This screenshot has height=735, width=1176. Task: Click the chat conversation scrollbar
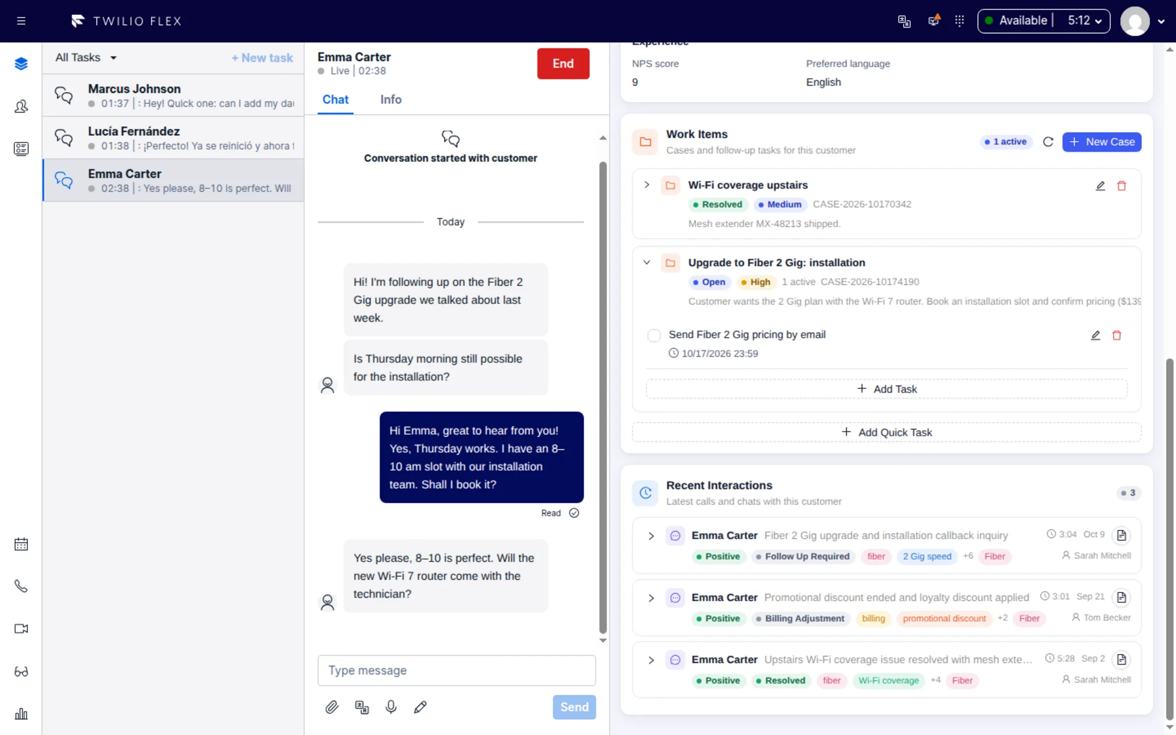pos(603,398)
